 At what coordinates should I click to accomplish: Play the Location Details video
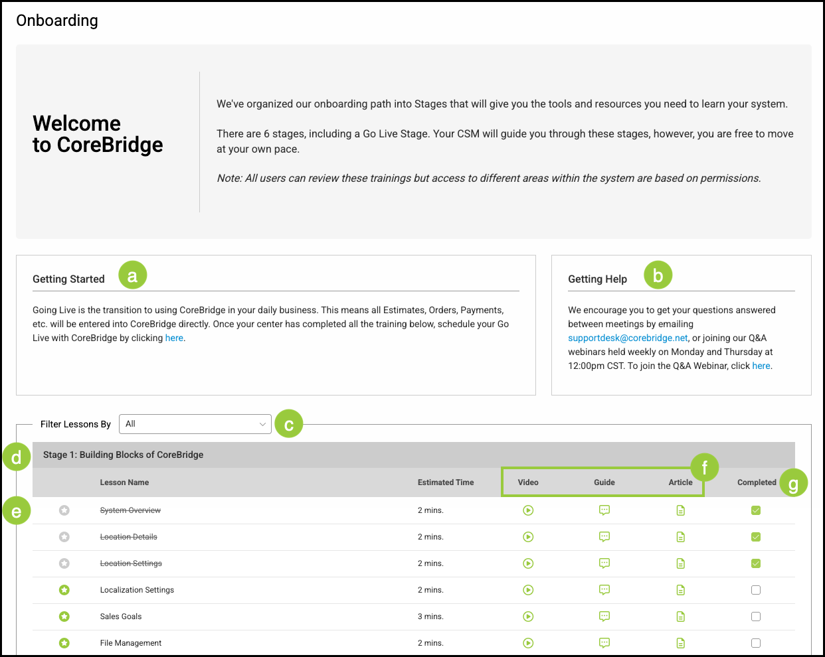(528, 537)
